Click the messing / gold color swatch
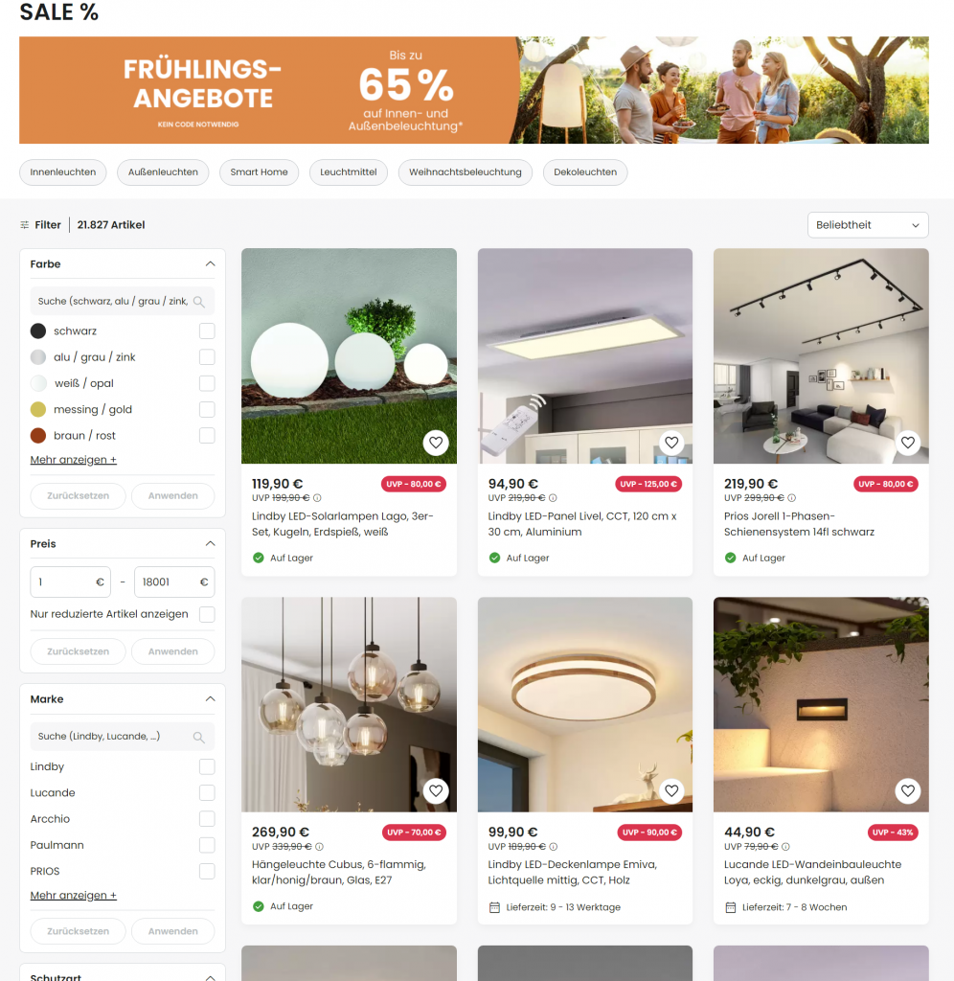This screenshot has width=954, height=981. (x=38, y=410)
